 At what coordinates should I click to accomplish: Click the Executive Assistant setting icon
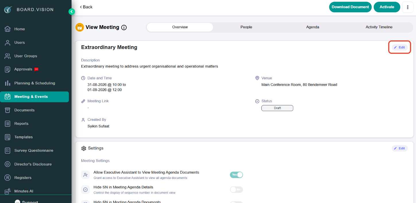[x=85, y=175]
